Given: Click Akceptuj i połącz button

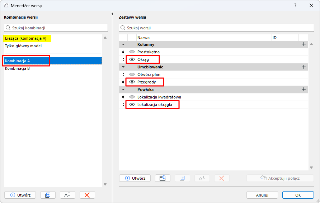Looking at the screenshot, I should (x=280, y=178).
